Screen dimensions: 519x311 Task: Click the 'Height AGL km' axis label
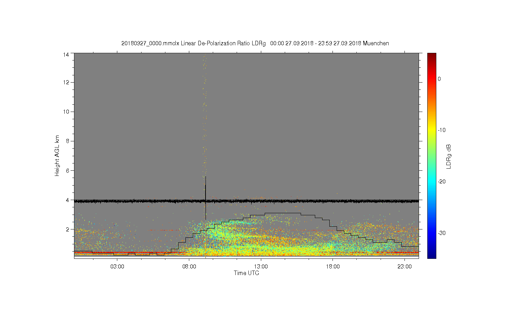[57, 155]
